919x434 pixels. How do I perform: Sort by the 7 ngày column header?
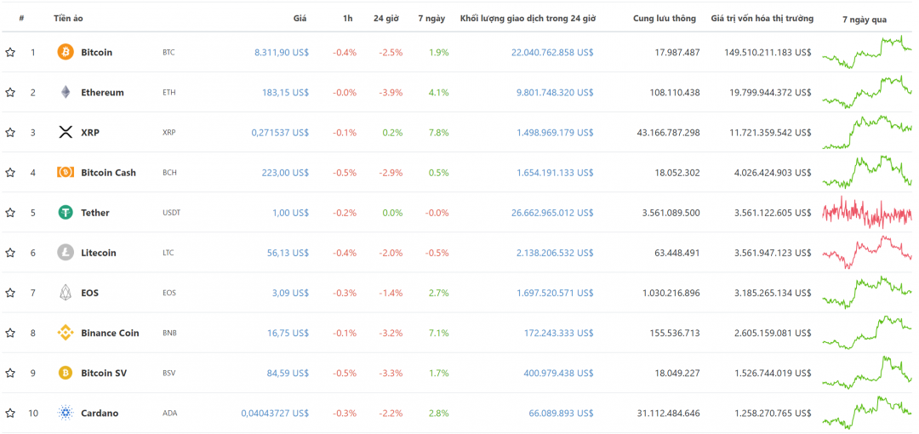click(x=431, y=18)
